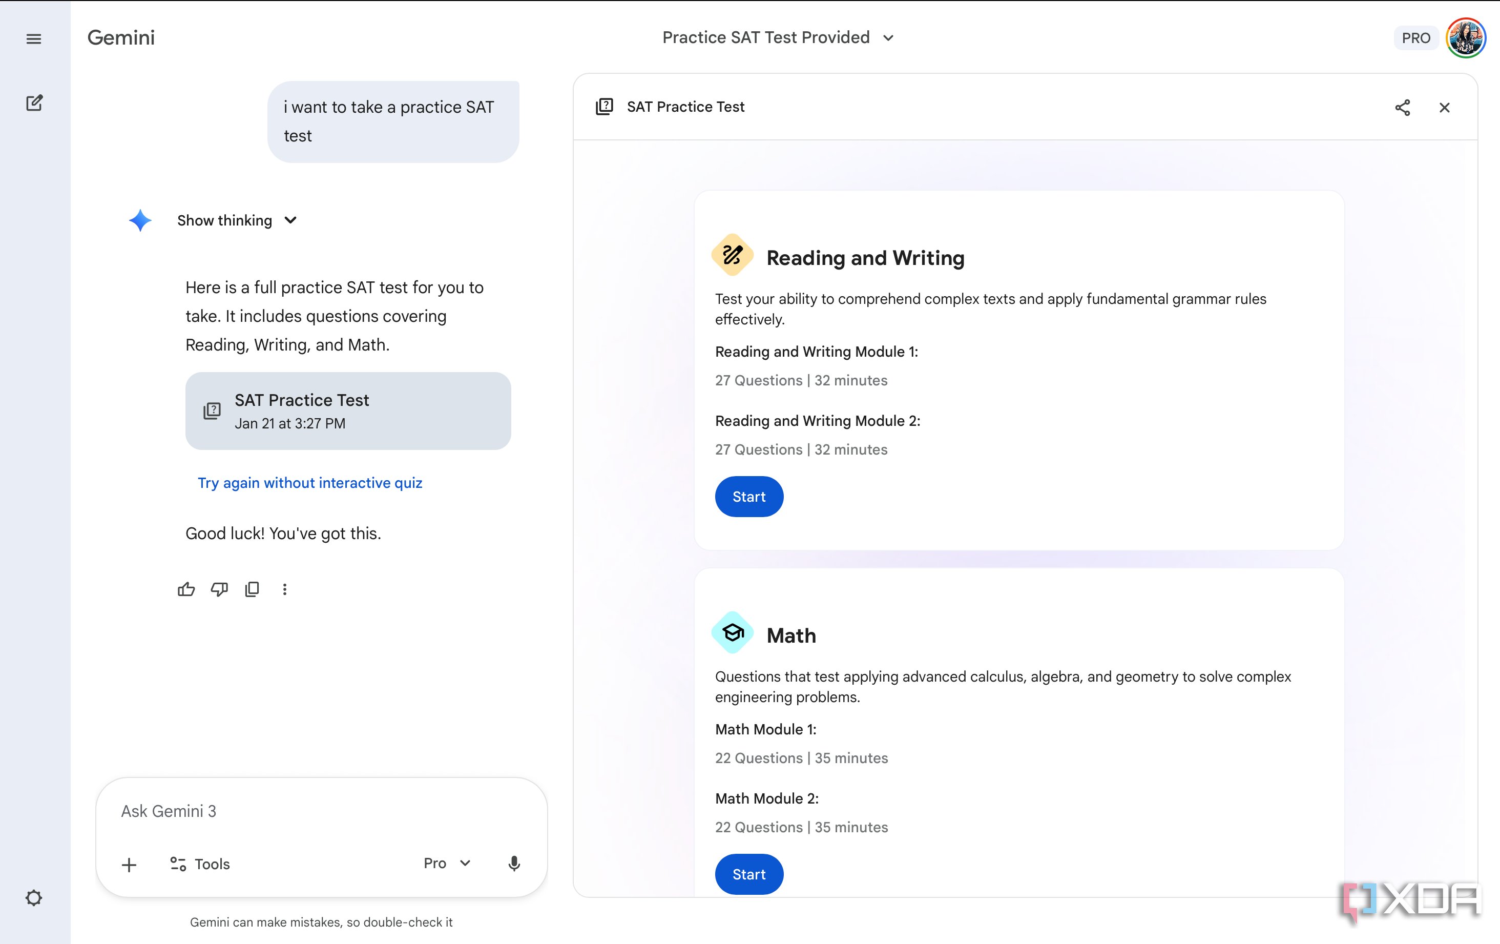This screenshot has height=944, width=1500.
Task: Copy the response with copy icon
Action: click(x=252, y=589)
